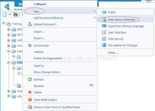Open the New document dropdown arrow
The image size is (155, 111).
(10, 15)
